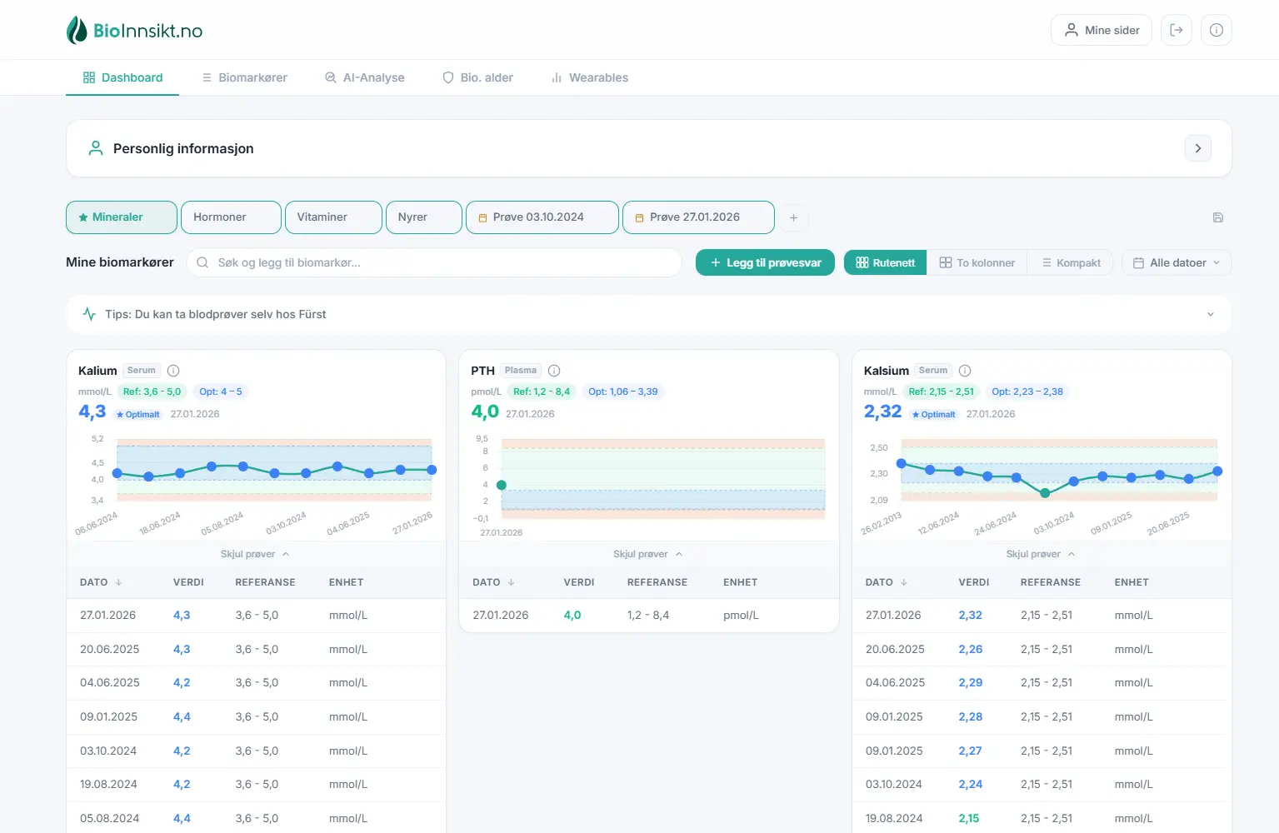The height and width of the screenshot is (833, 1279).
Task: Open Mine sider account page
Action: point(1101,30)
